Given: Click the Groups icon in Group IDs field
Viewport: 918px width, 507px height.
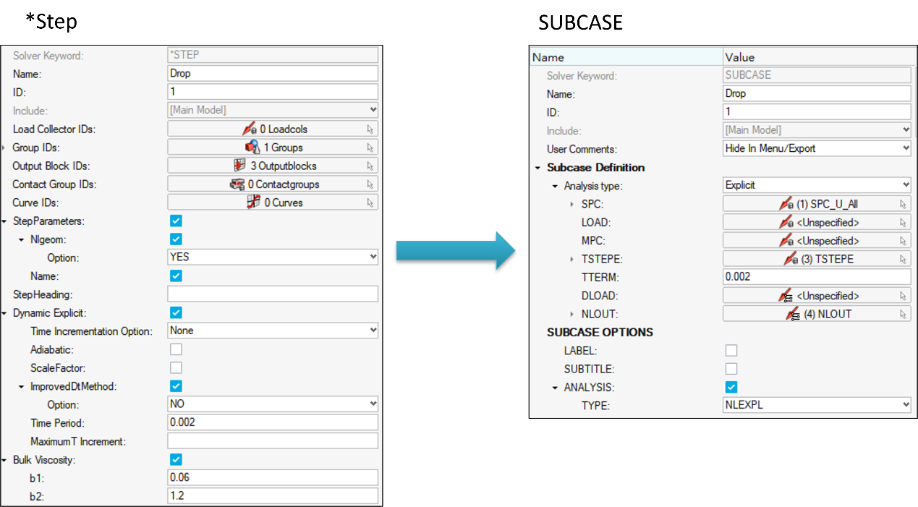Looking at the screenshot, I should tap(252, 148).
